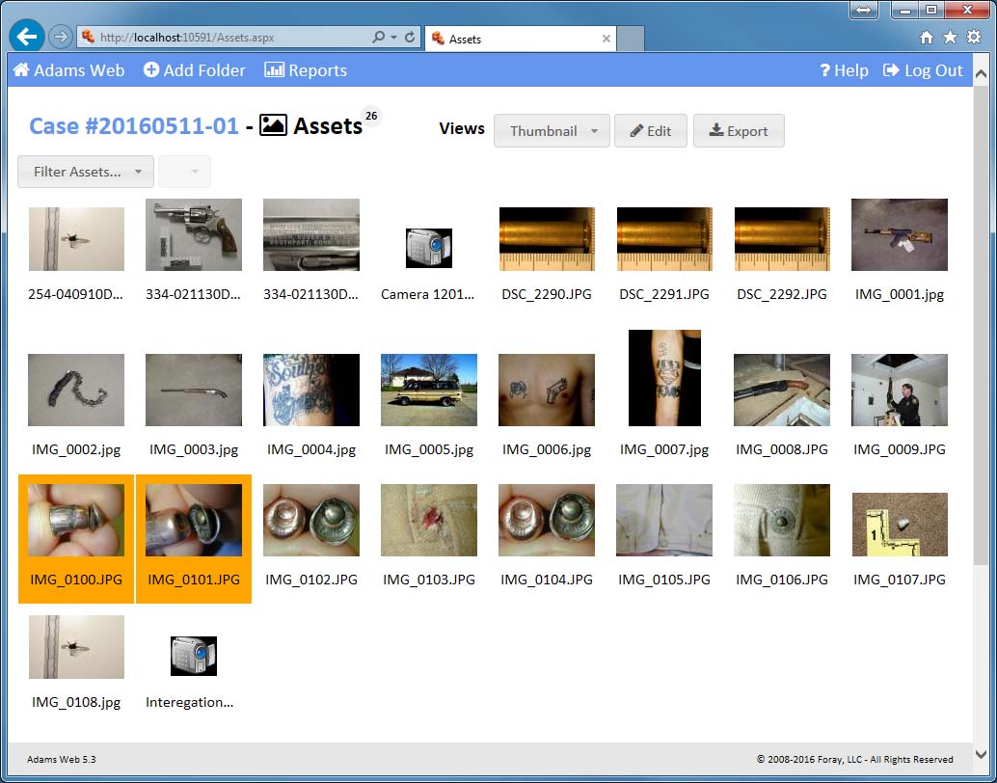Open the browser home icon
The height and width of the screenshot is (783, 997).
927,38
